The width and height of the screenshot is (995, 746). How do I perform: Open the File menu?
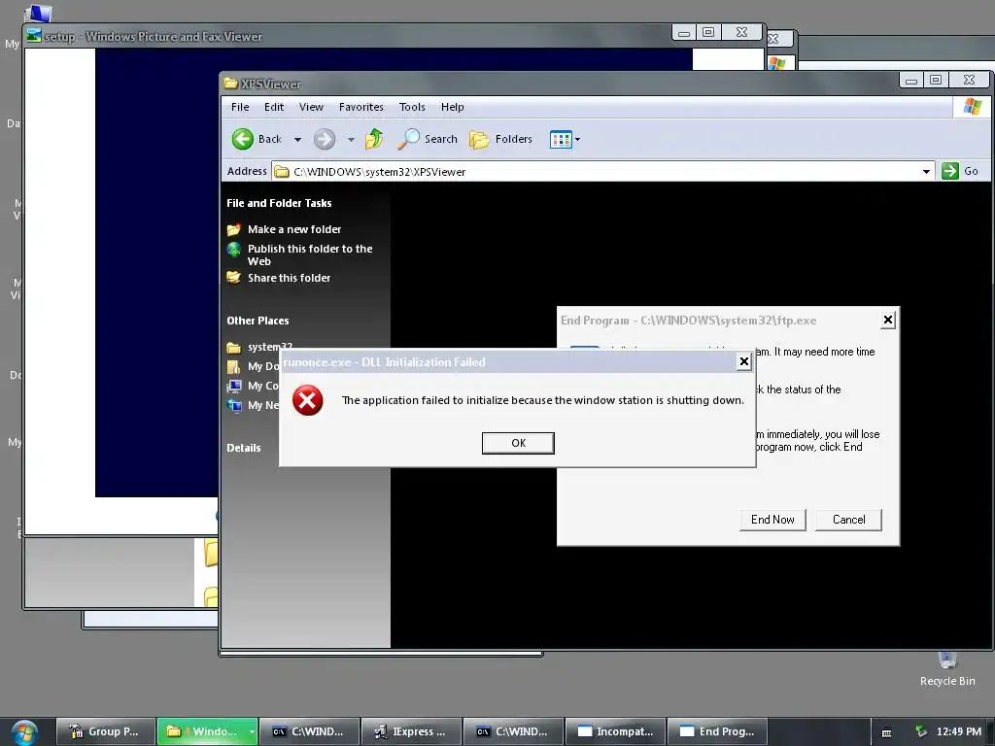click(240, 107)
